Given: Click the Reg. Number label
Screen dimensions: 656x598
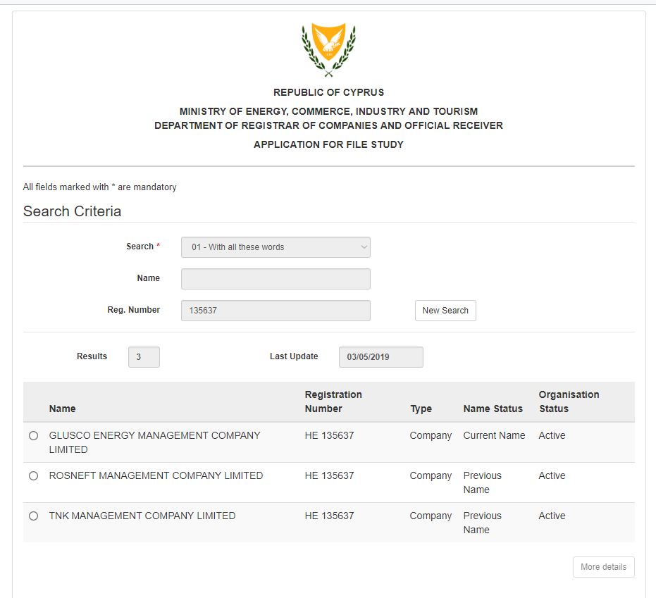Looking at the screenshot, I should 133,310.
